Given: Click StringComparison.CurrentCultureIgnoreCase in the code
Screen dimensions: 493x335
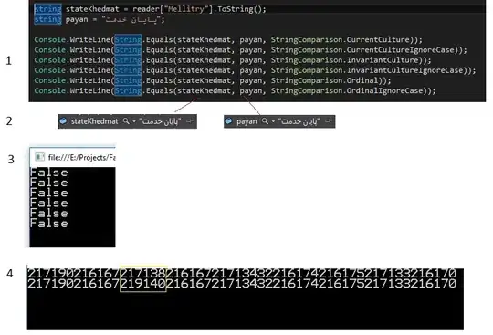Looking at the screenshot, I should (x=362, y=50).
